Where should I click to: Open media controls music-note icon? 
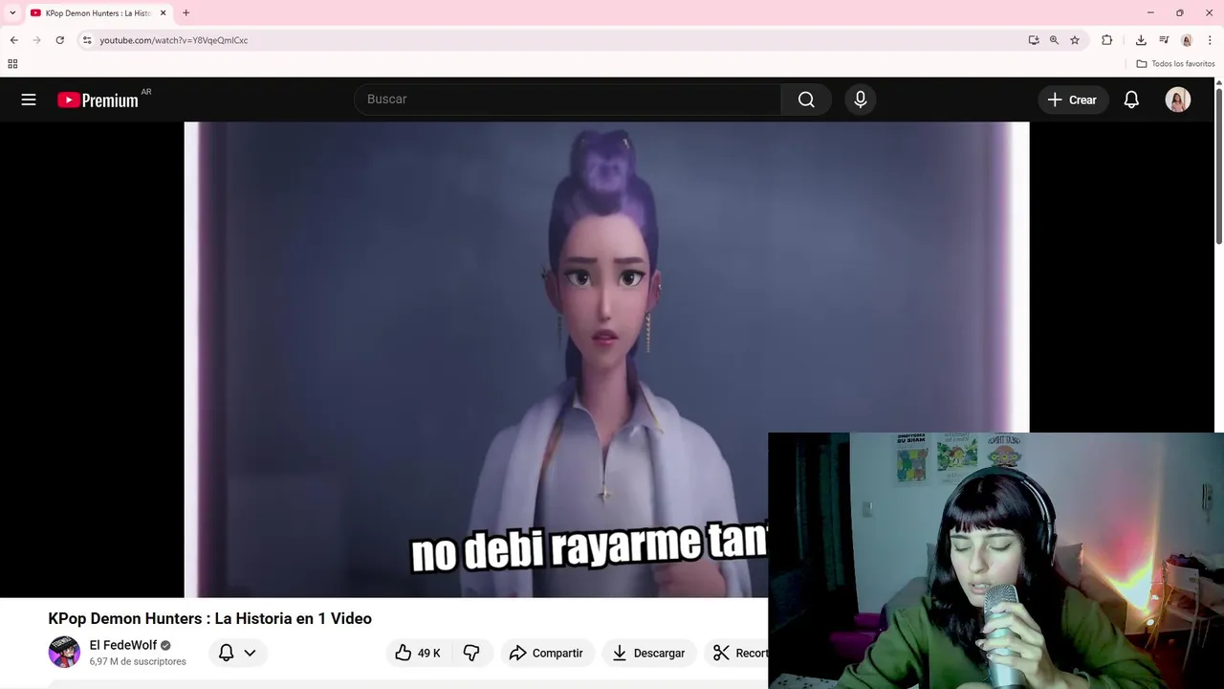tap(1164, 40)
